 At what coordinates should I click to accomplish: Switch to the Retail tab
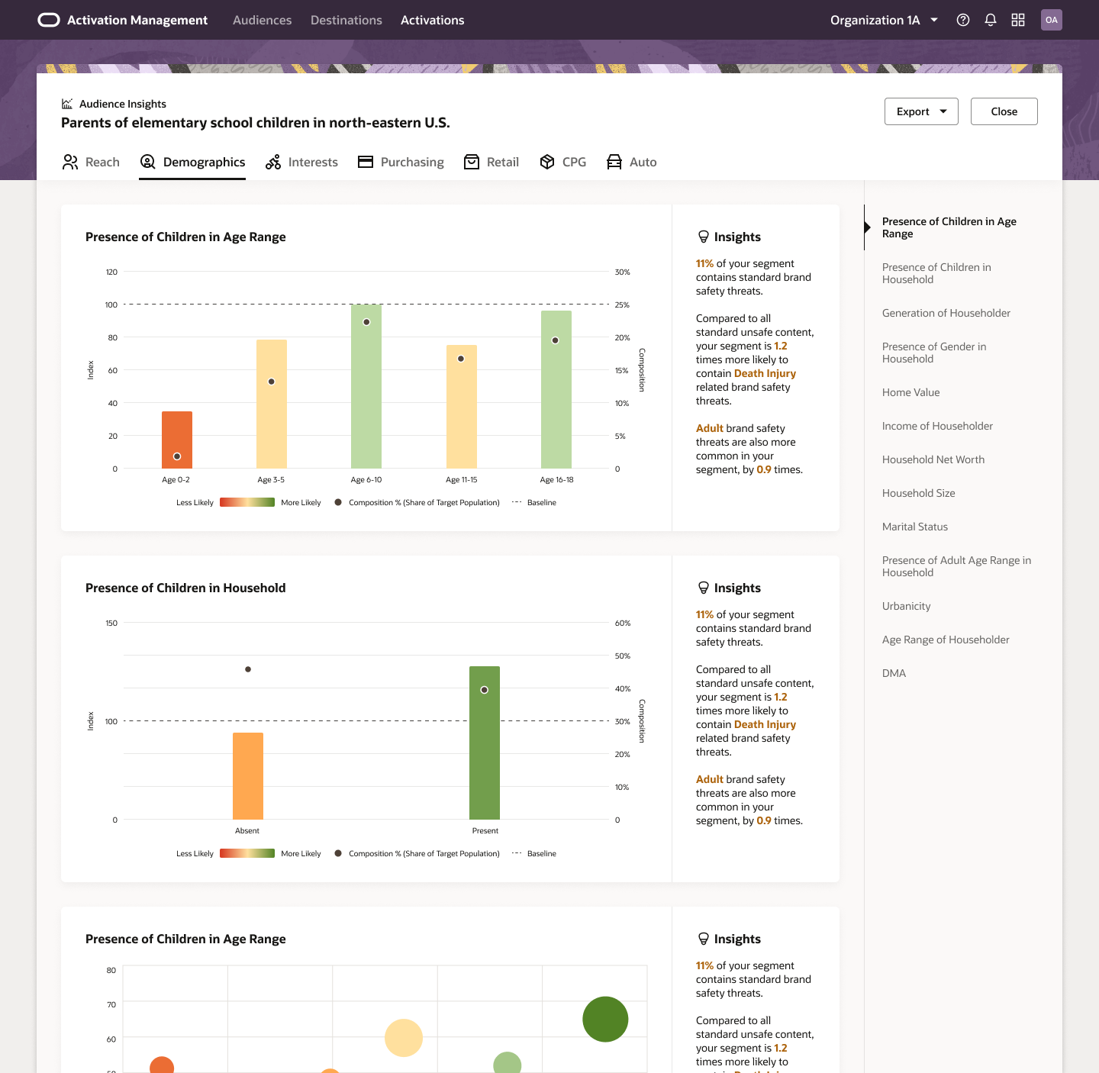491,162
